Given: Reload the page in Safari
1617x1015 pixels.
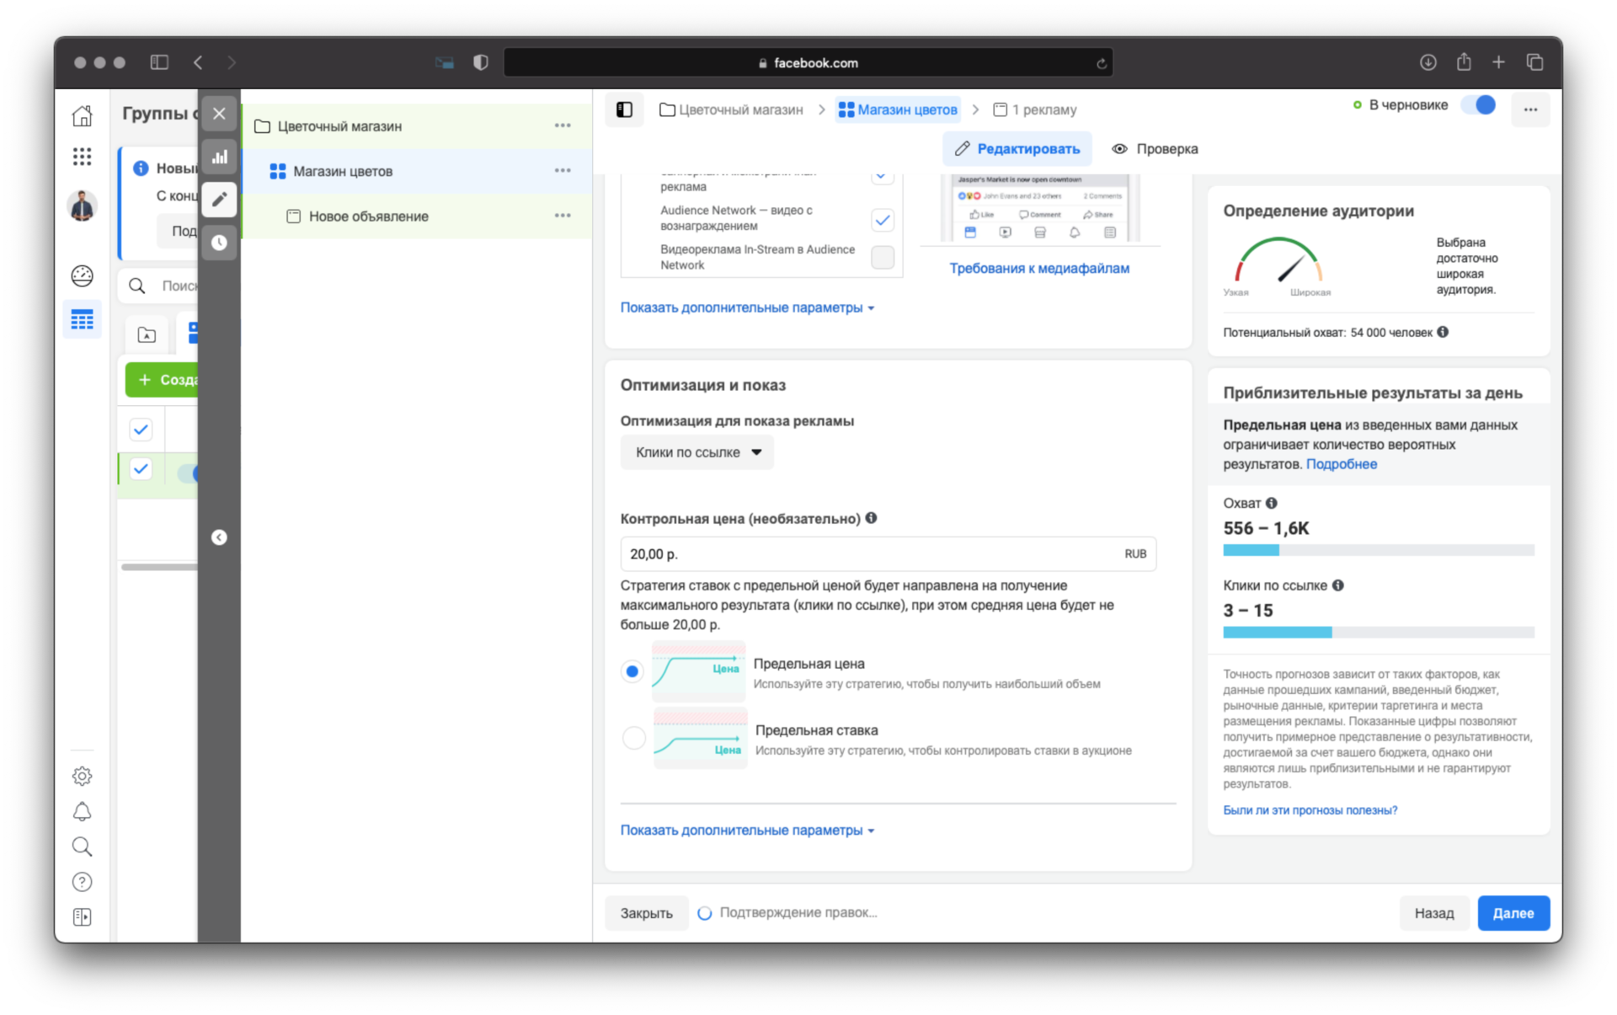Looking at the screenshot, I should click(x=1101, y=62).
